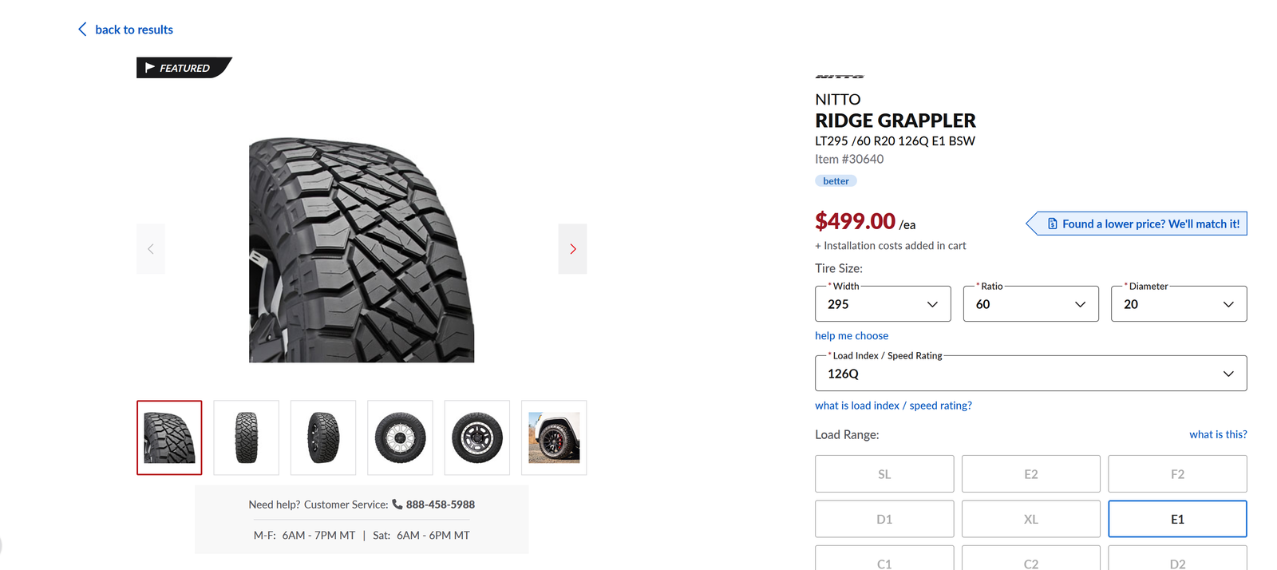Click the previous image left arrow
Screen dimensions: 1277x570
(x=151, y=249)
